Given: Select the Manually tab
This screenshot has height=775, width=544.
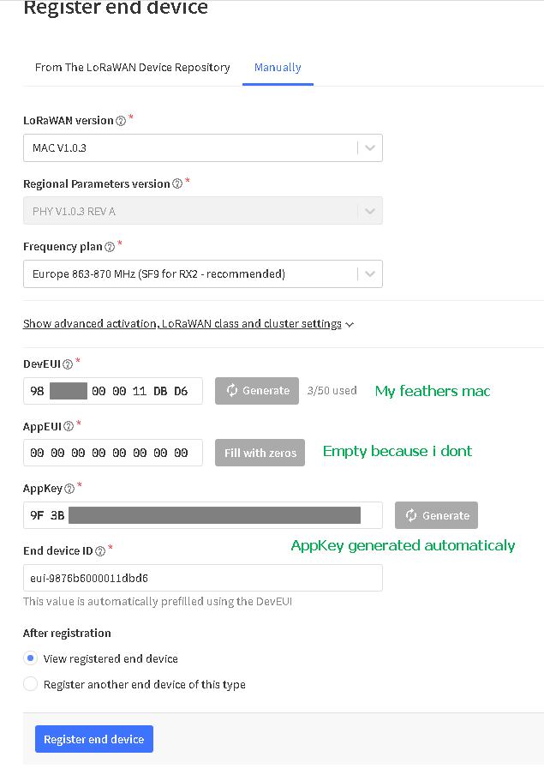Looking at the screenshot, I should click(x=278, y=67).
